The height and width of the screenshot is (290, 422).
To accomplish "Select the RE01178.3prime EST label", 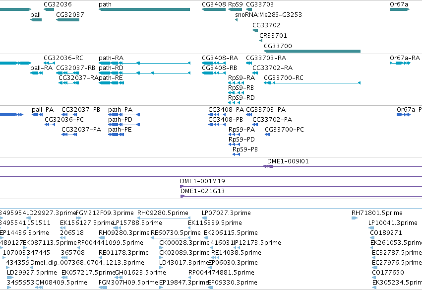I will click(x=123, y=253).
